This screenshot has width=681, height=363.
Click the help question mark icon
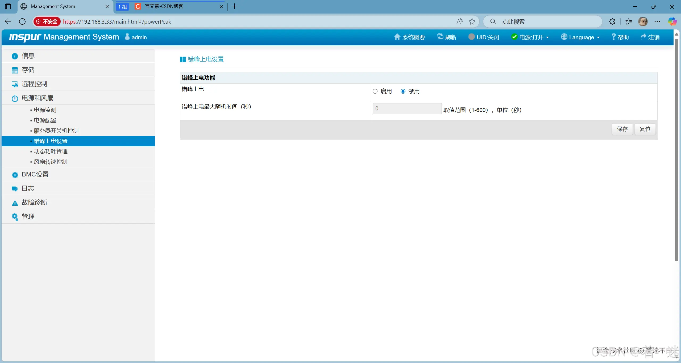(613, 37)
